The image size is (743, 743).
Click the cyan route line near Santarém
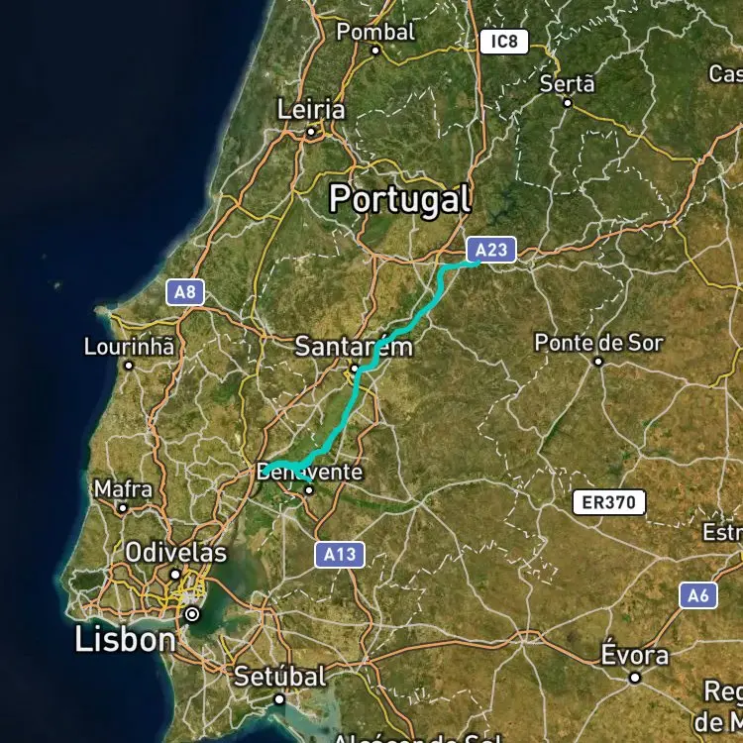click(368, 365)
